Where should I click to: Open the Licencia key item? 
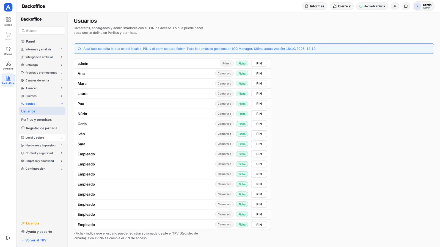click(42, 223)
